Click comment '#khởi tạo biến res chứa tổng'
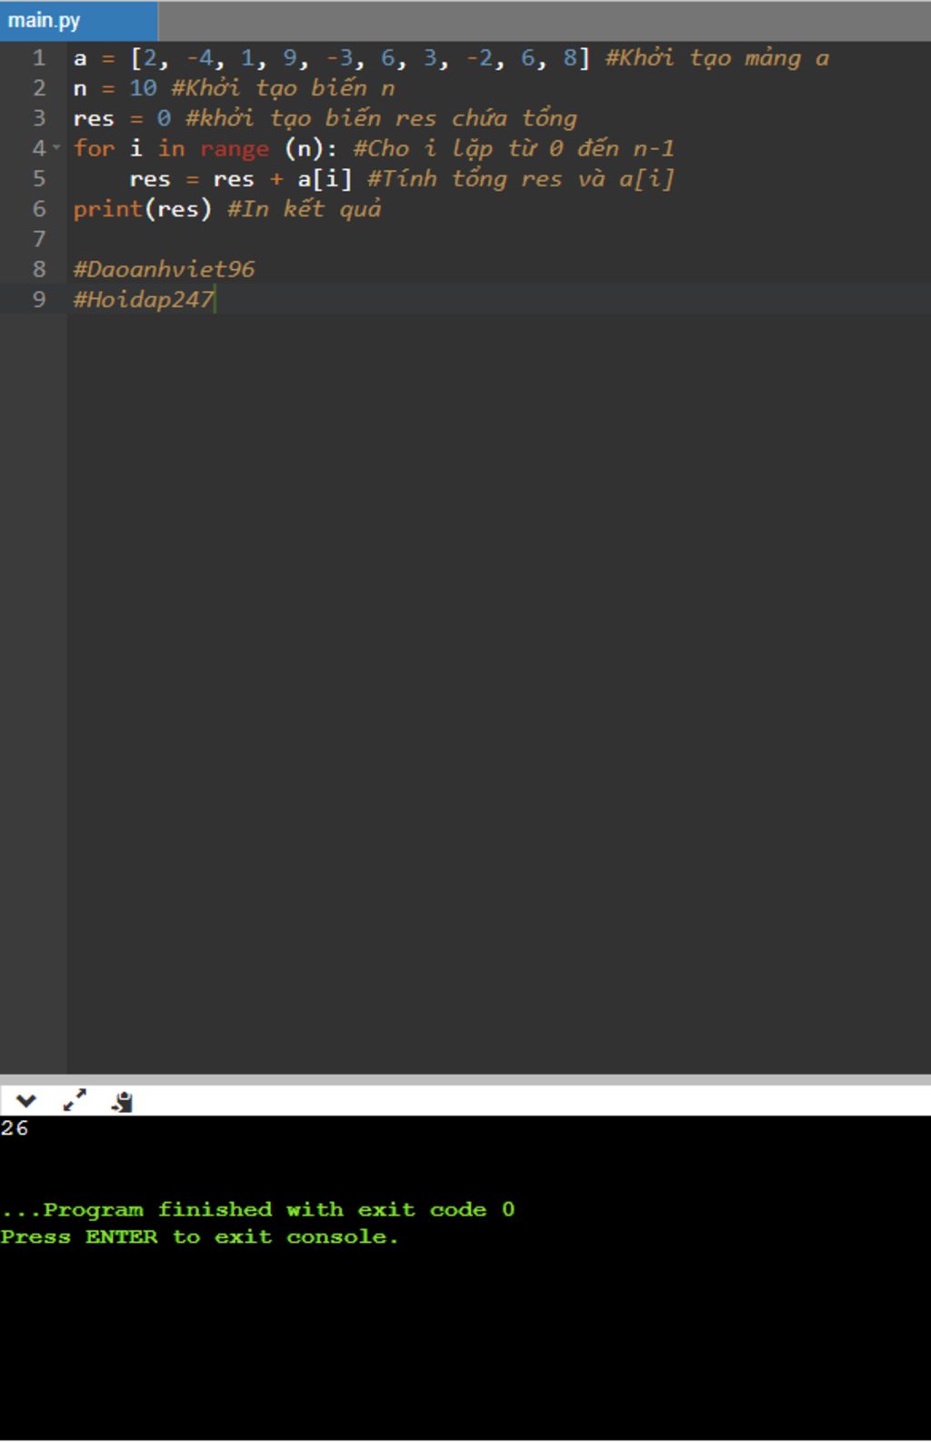 pos(381,118)
